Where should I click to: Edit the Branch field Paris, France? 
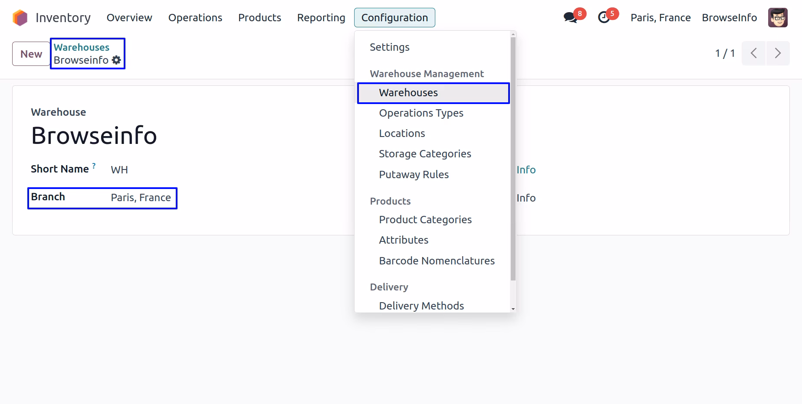pos(141,198)
